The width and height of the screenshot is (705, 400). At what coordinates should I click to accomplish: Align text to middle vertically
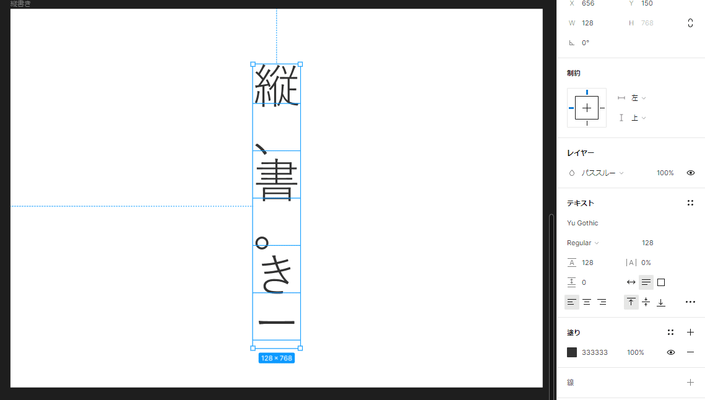pos(646,302)
